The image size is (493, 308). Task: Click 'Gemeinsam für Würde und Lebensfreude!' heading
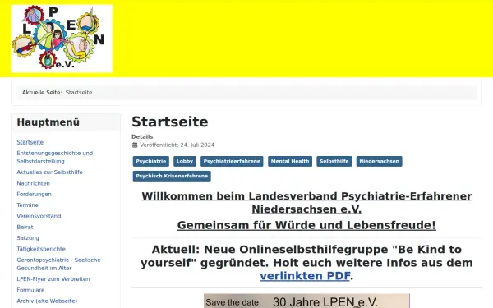[306, 225]
